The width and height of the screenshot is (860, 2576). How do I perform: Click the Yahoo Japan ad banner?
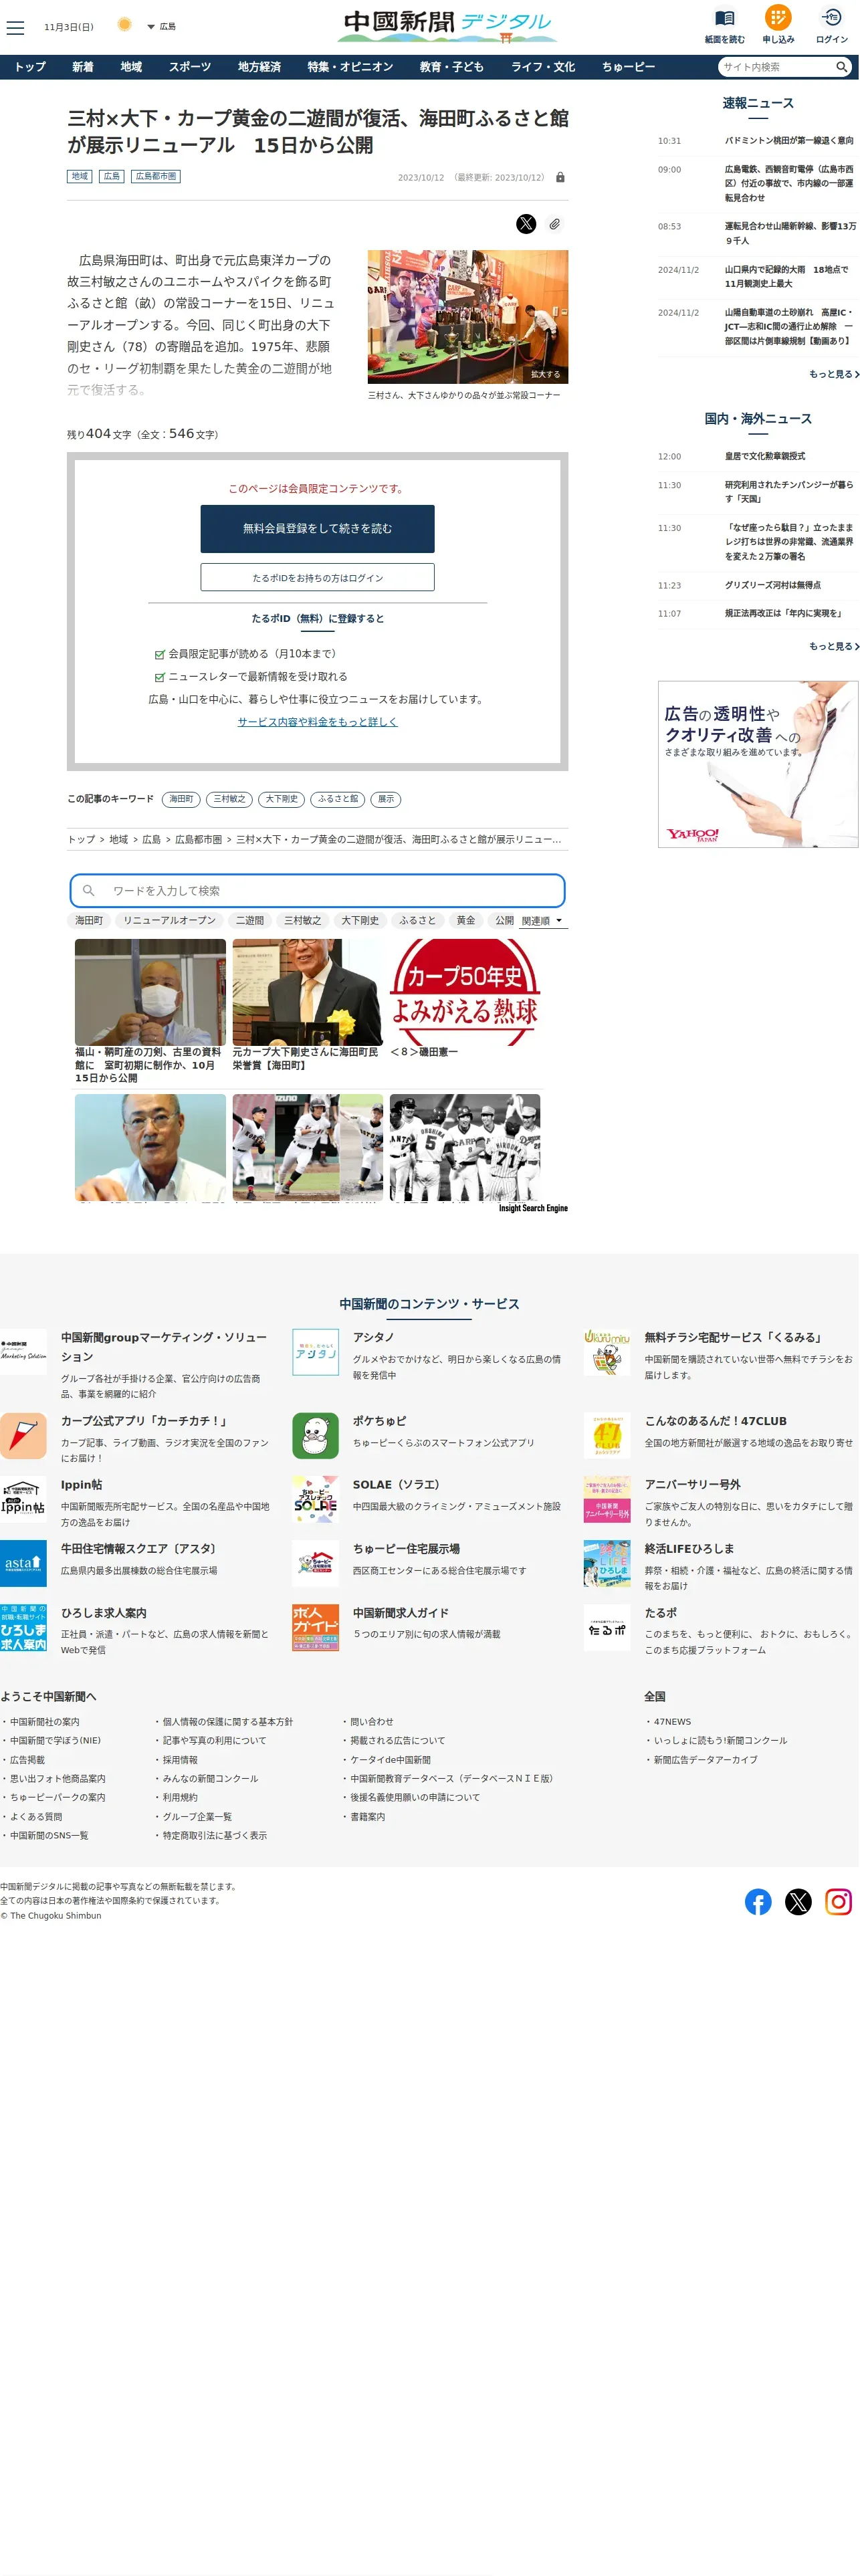click(x=758, y=764)
